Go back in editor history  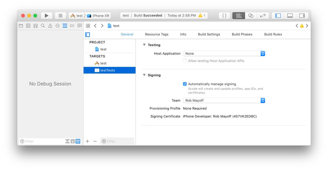pos(95,26)
